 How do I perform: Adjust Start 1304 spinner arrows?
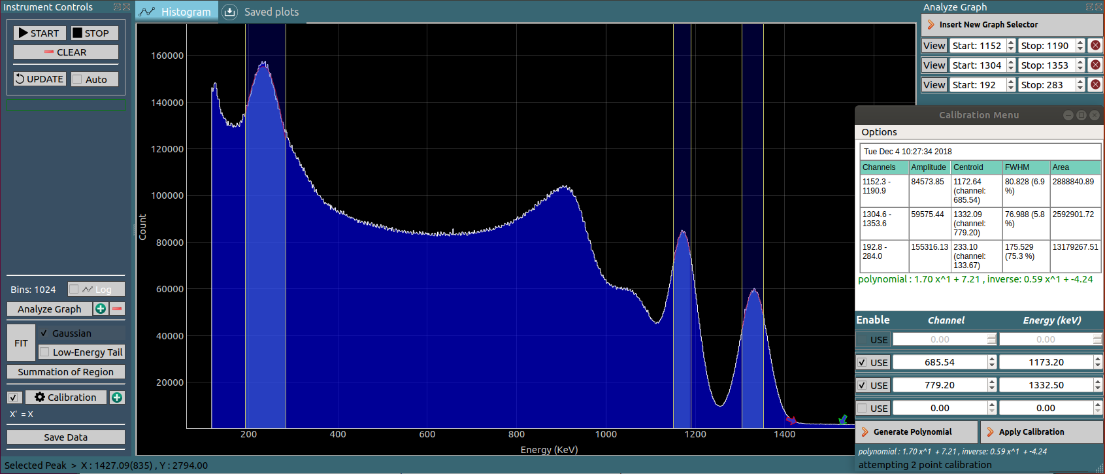(1011, 65)
